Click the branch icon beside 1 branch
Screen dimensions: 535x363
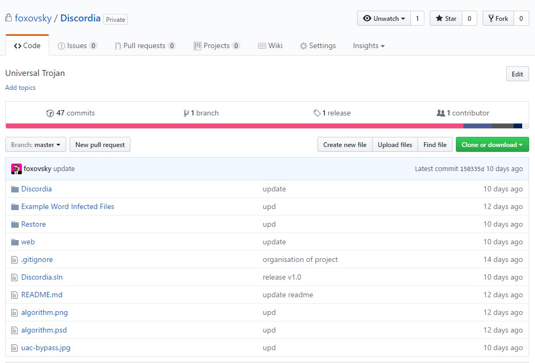point(186,113)
